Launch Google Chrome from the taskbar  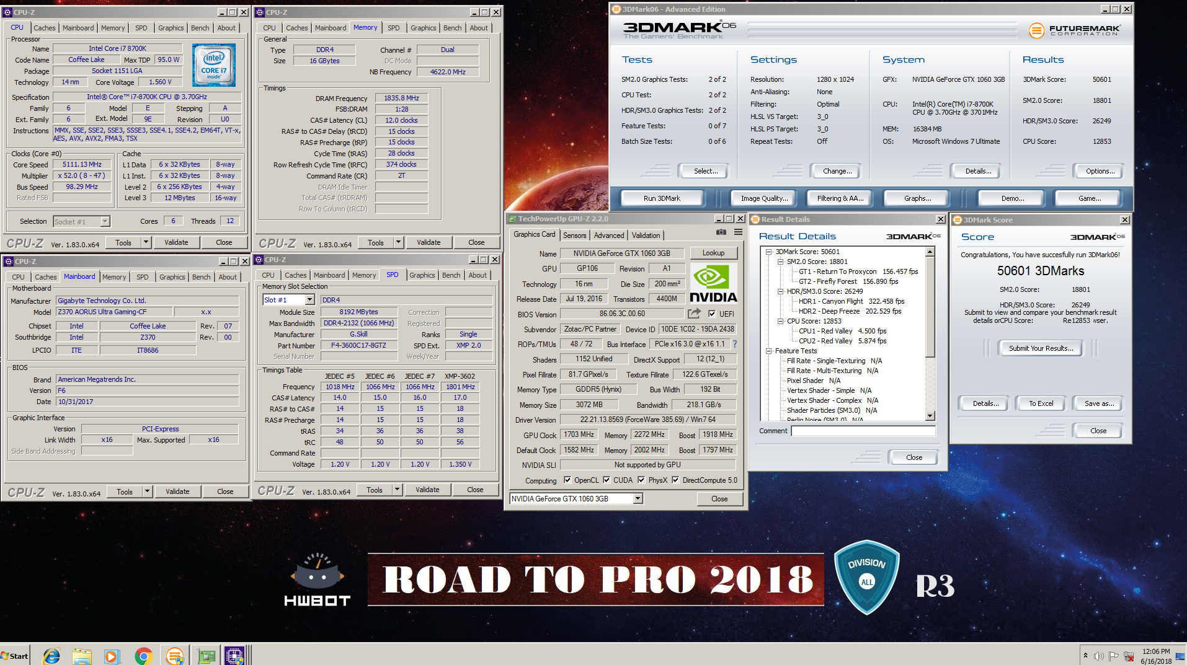pyautogui.click(x=143, y=656)
